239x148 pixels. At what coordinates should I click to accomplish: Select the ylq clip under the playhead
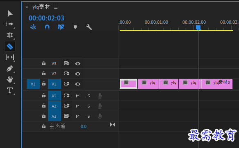(190, 84)
